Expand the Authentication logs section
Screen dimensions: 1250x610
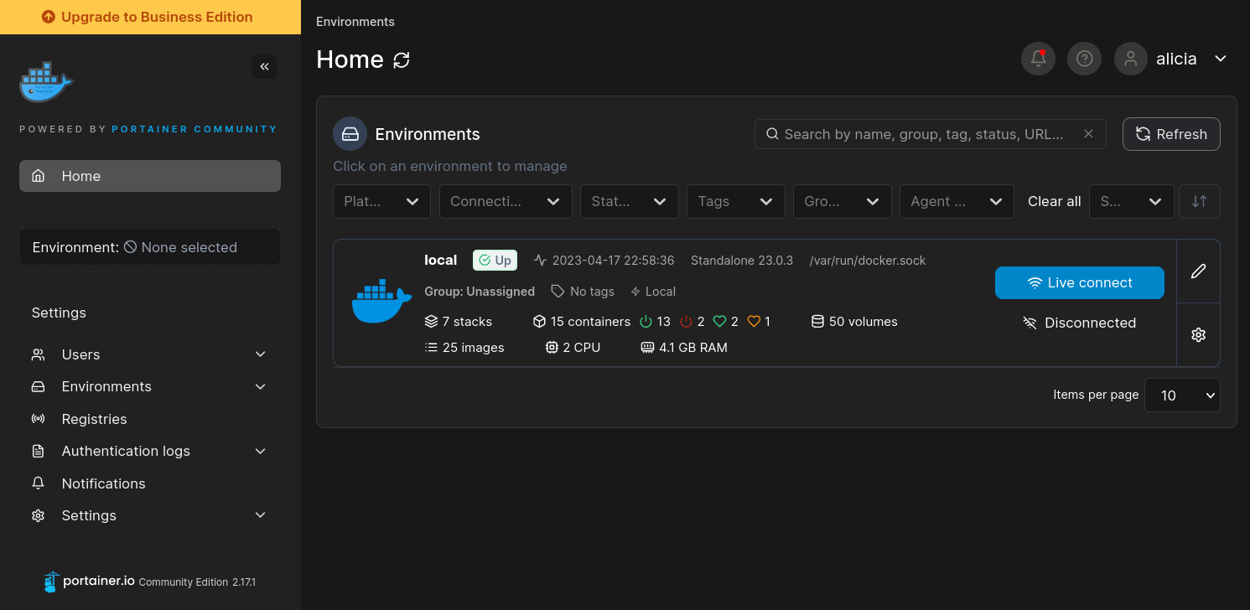tap(260, 451)
